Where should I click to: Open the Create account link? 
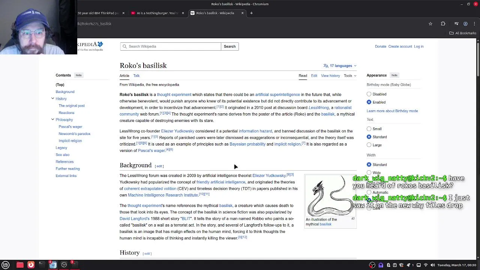click(400, 46)
